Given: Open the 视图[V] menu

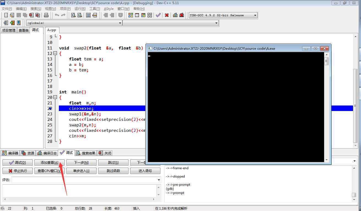Looking at the screenshot, I should pos(50,9).
